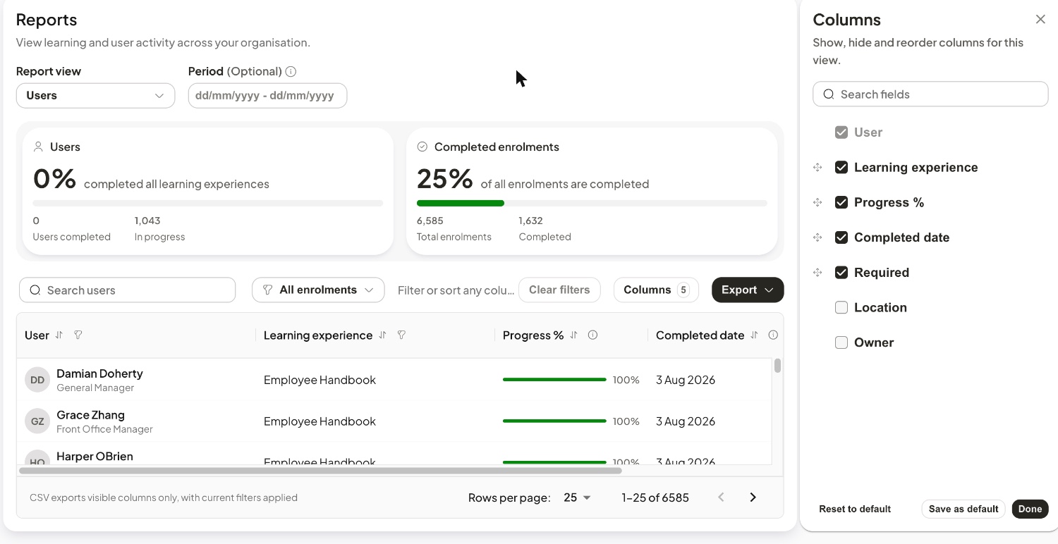1058x544 pixels.
Task: Uncheck the Learning experience column checkbox
Action: [x=841, y=168]
